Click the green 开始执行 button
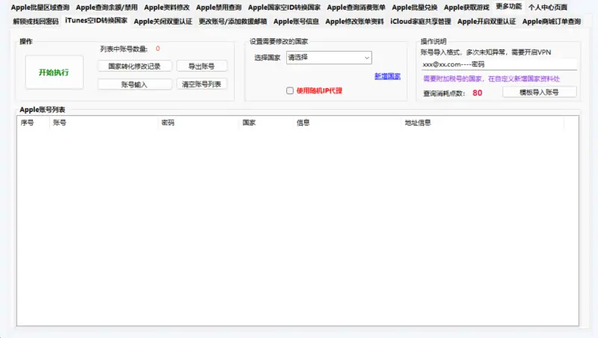The width and height of the screenshot is (598, 338). pyautogui.click(x=54, y=73)
